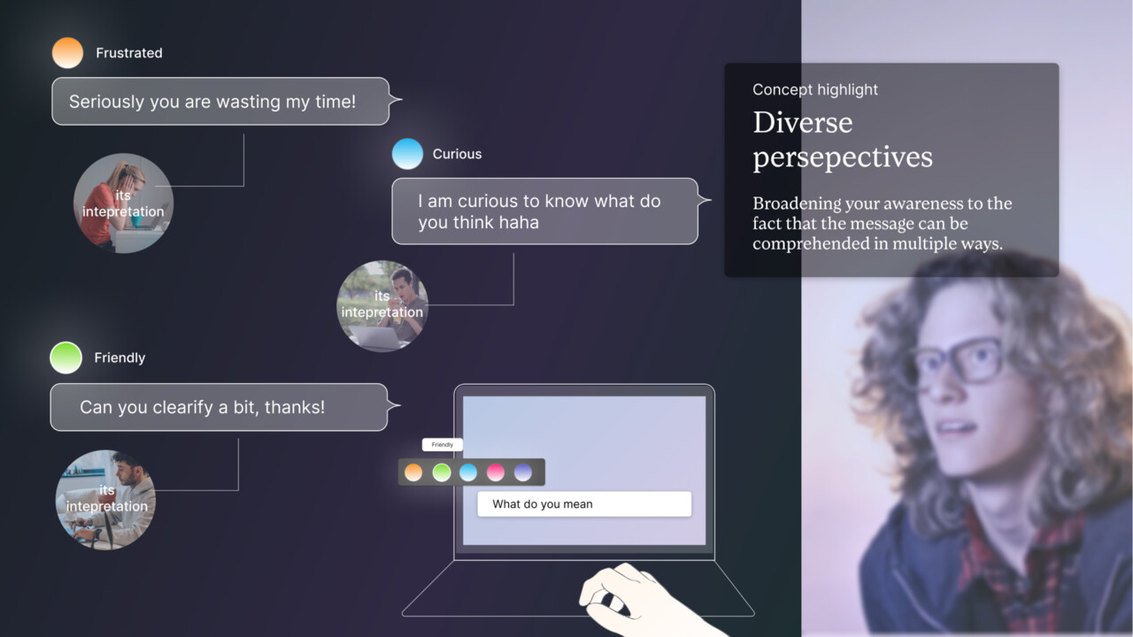Click the "Diverse persepectives" heading

(842, 140)
